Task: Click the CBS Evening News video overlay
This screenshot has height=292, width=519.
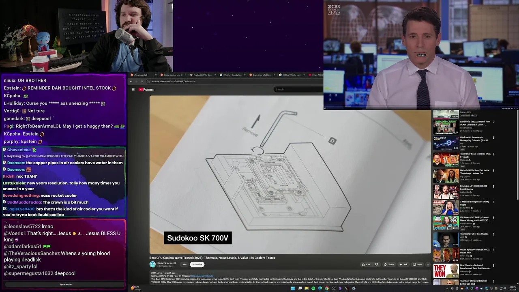Action: pos(421,55)
